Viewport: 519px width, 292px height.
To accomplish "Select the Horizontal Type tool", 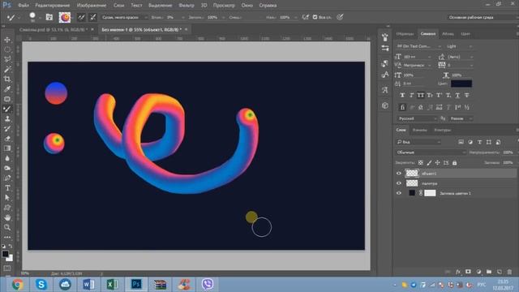I will (7, 188).
